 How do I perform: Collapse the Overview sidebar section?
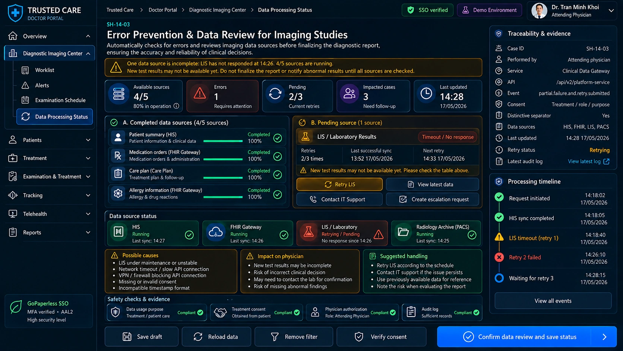coord(88,36)
